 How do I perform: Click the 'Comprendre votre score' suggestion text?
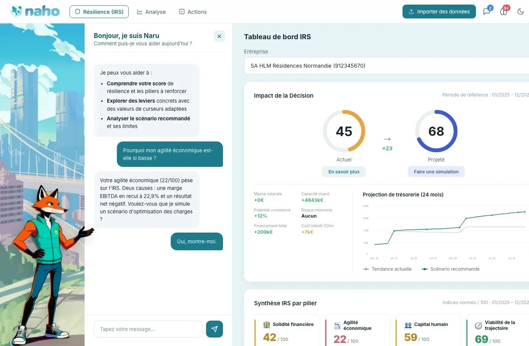[136, 83]
